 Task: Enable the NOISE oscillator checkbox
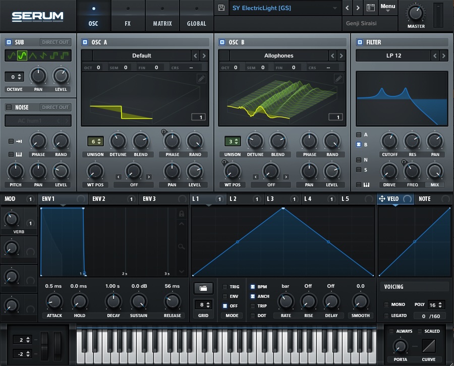pos(9,107)
